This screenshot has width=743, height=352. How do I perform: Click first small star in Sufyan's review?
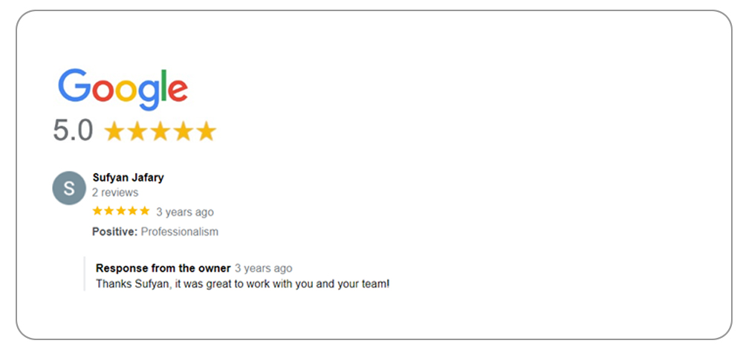pyautogui.click(x=97, y=212)
